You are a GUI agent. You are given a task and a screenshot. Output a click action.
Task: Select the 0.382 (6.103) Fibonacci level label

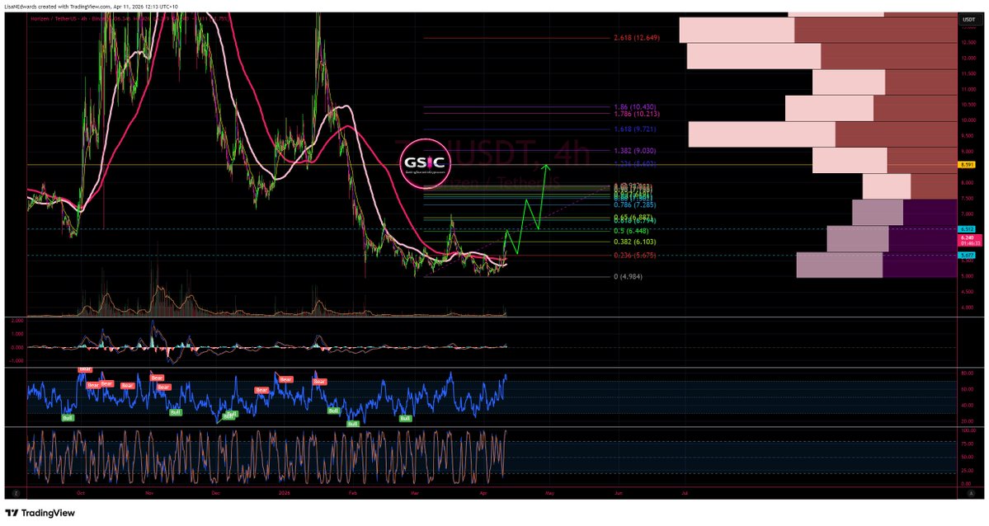[634, 242]
